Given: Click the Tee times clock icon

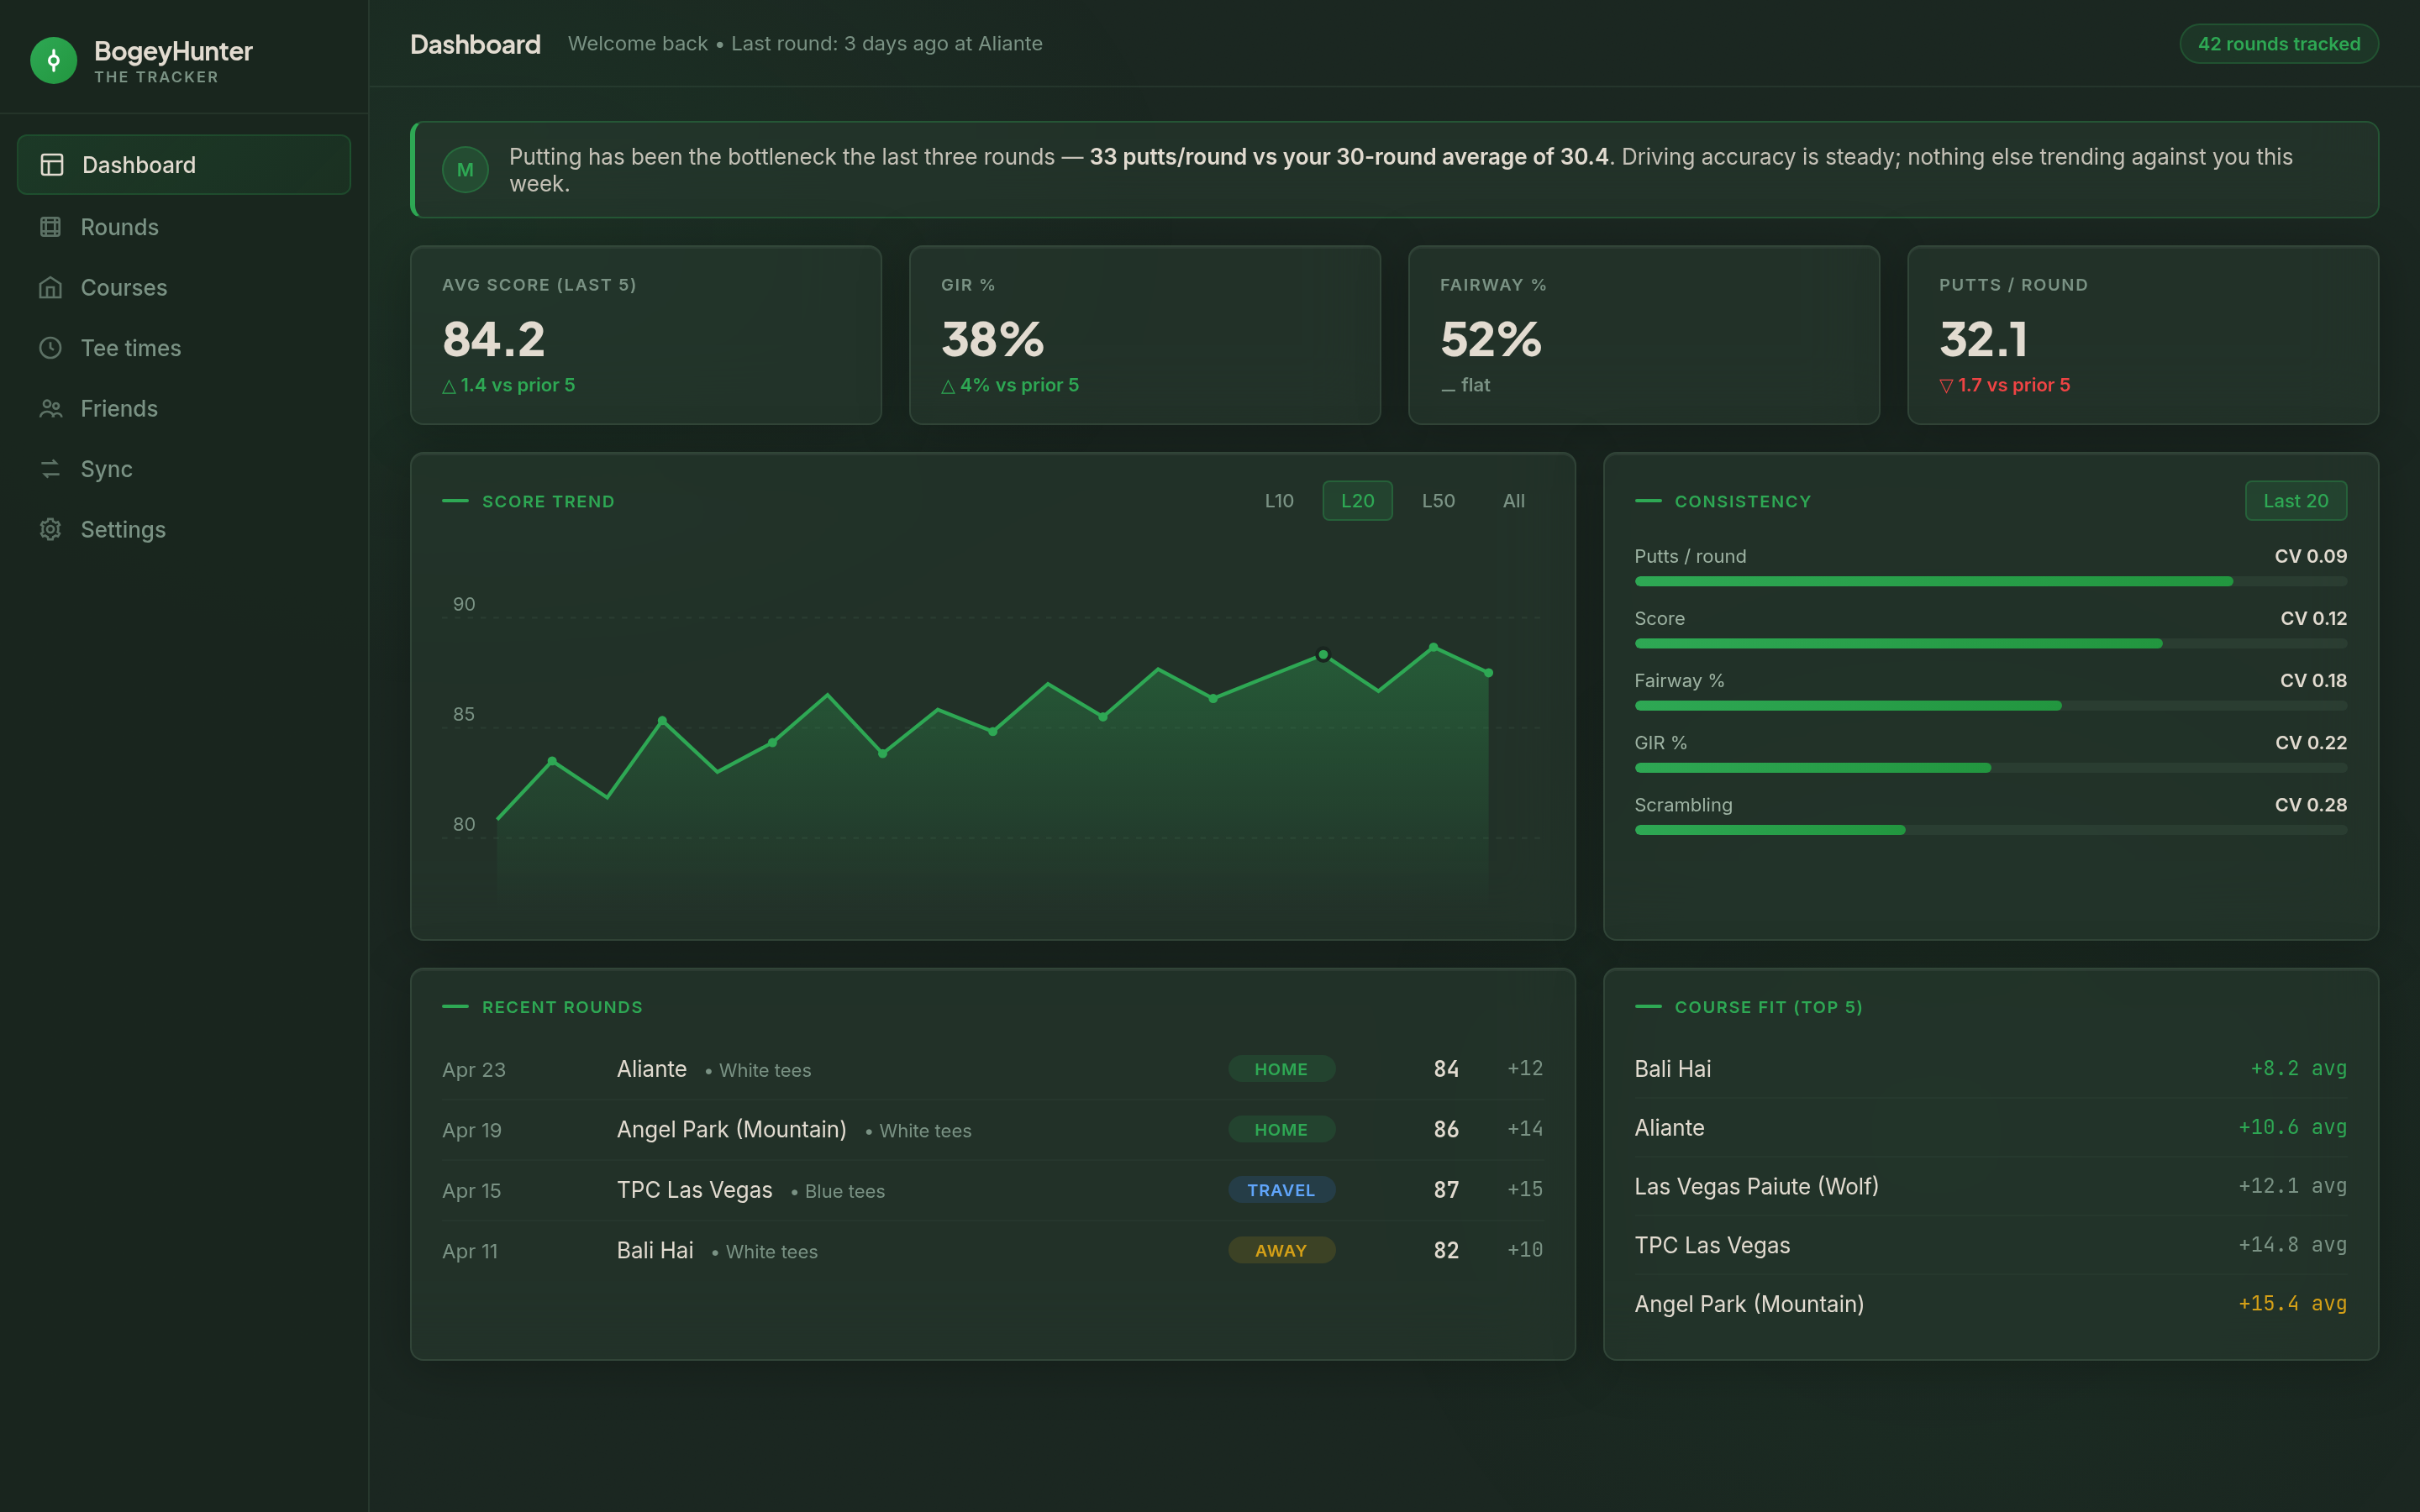Looking at the screenshot, I should 51,348.
